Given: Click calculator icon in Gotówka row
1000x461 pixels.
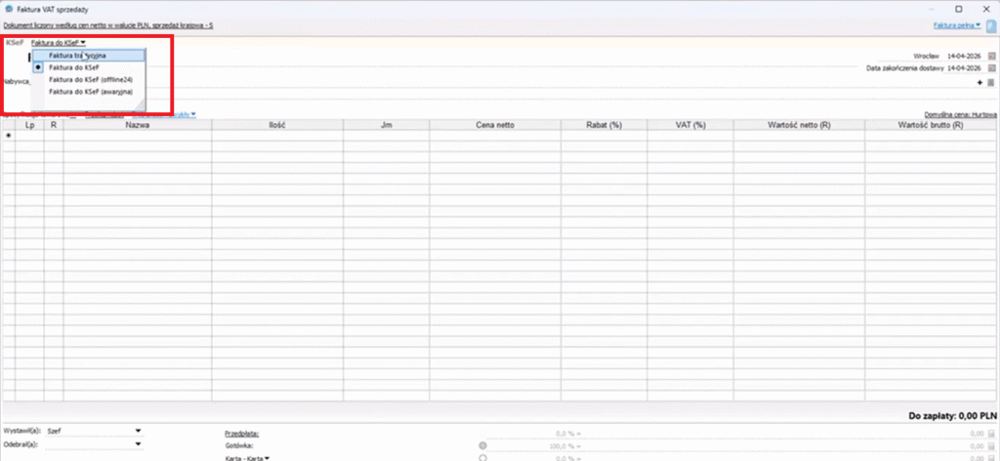Looking at the screenshot, I should point(990,444).
